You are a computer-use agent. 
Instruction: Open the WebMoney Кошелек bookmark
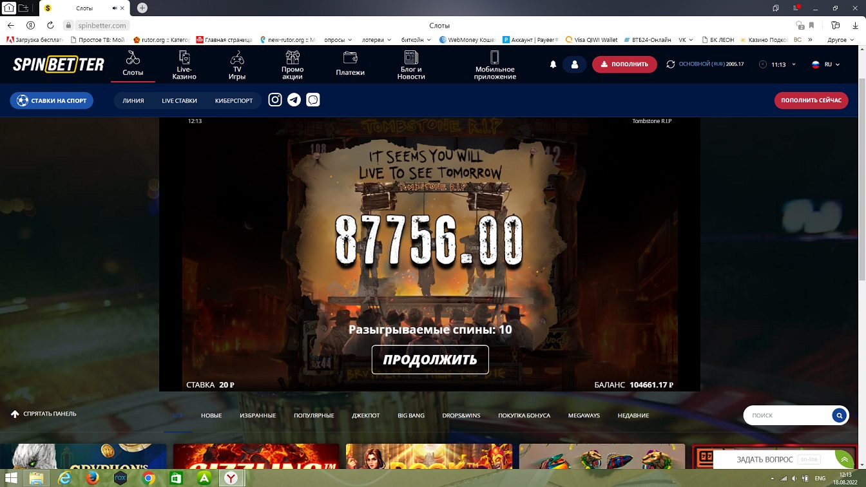coord(468,39)
